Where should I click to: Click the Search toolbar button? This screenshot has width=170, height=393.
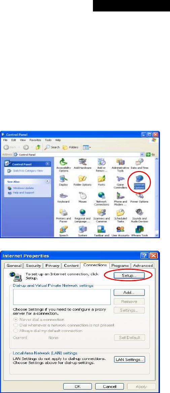point(52,147)
